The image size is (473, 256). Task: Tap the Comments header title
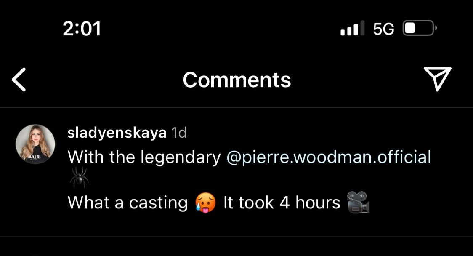(x=237, y=80)
